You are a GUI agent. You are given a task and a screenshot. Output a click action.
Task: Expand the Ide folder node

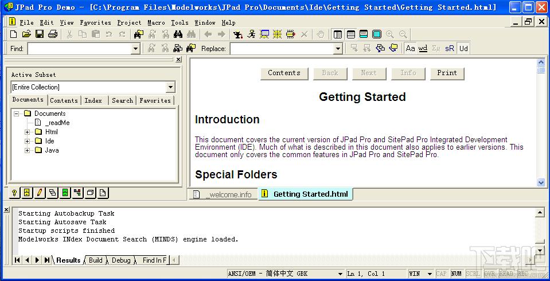pyautogui.click(x=27, y=141)
